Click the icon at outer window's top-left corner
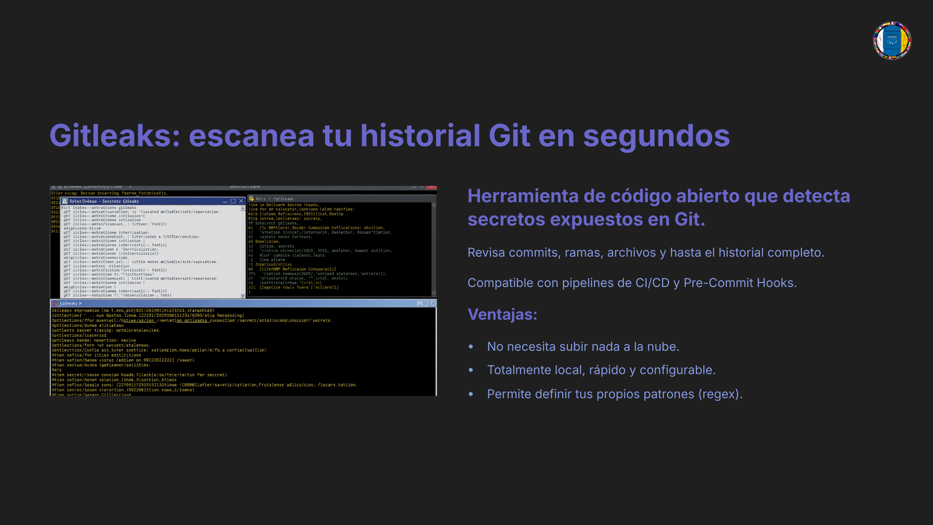This screenshot has width=933, height=525. click(54, 187)
